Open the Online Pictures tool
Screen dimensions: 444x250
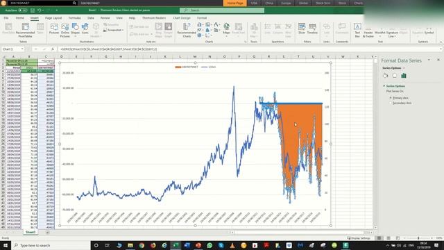[65, 30]
